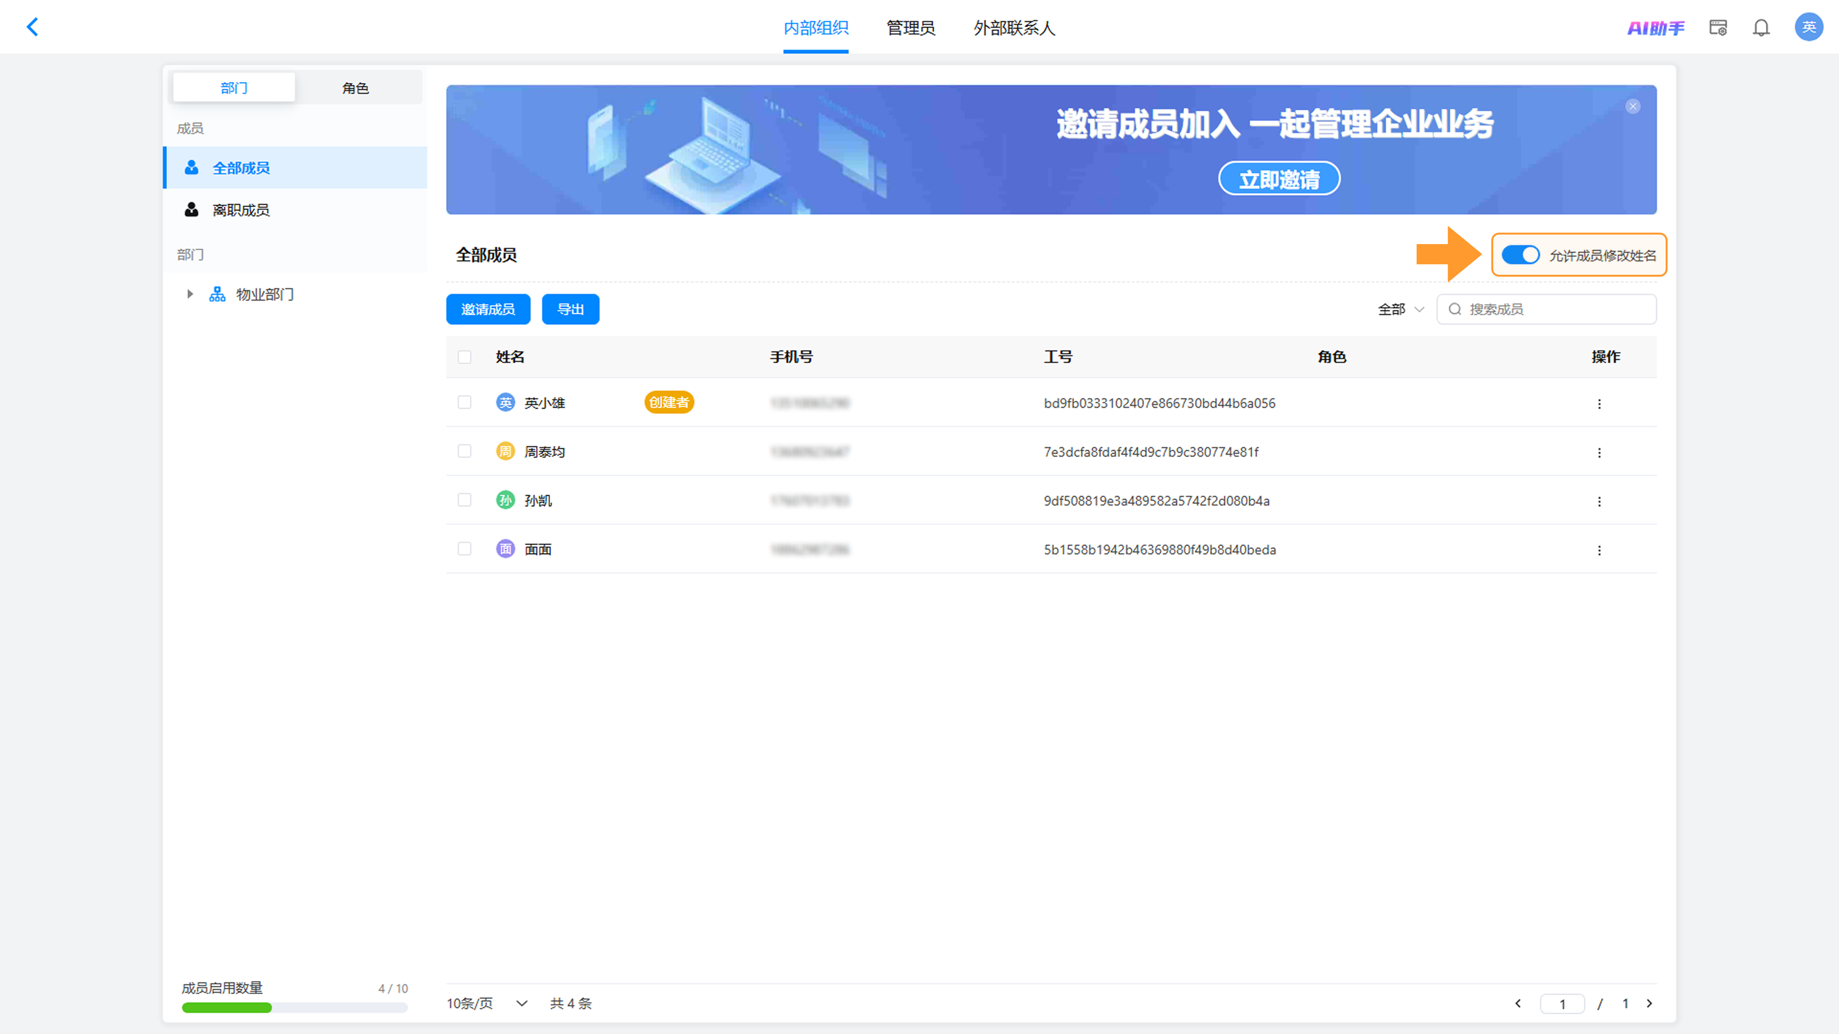Switch to 外部联系人 tab
Image resolution: width=1839 pixels, height=1034 pixels.
(x=1014, y=28)
